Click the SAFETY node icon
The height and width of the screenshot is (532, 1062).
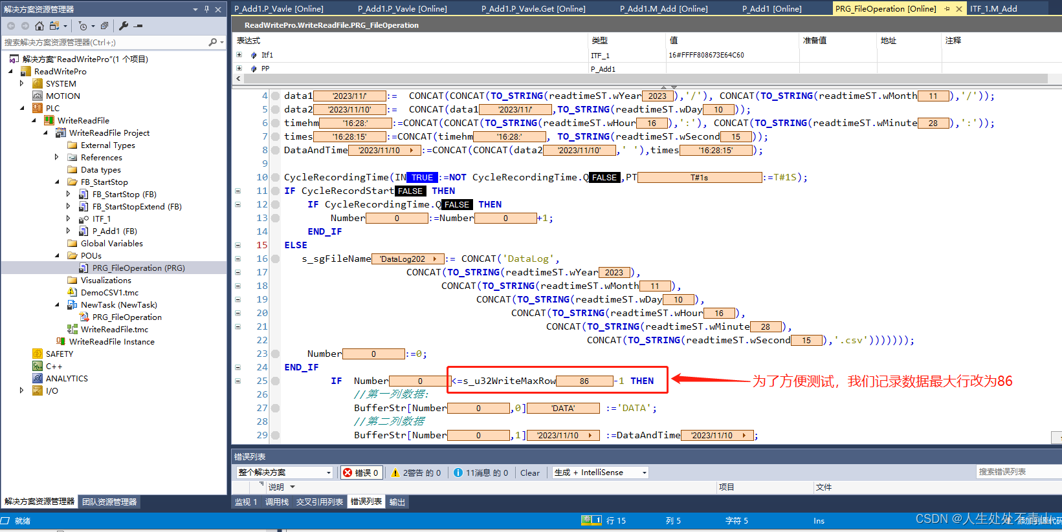[38, 354]
